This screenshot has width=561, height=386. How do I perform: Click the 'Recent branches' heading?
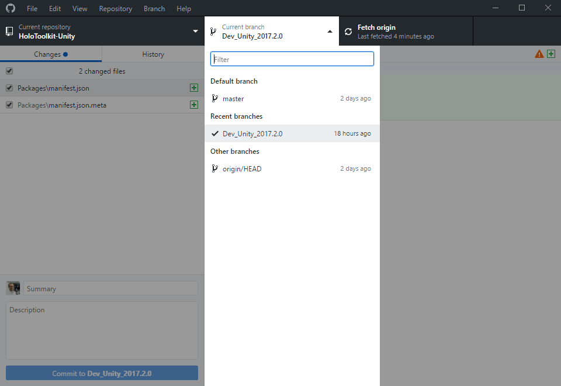pyautogui.click(x=237, y=116)
